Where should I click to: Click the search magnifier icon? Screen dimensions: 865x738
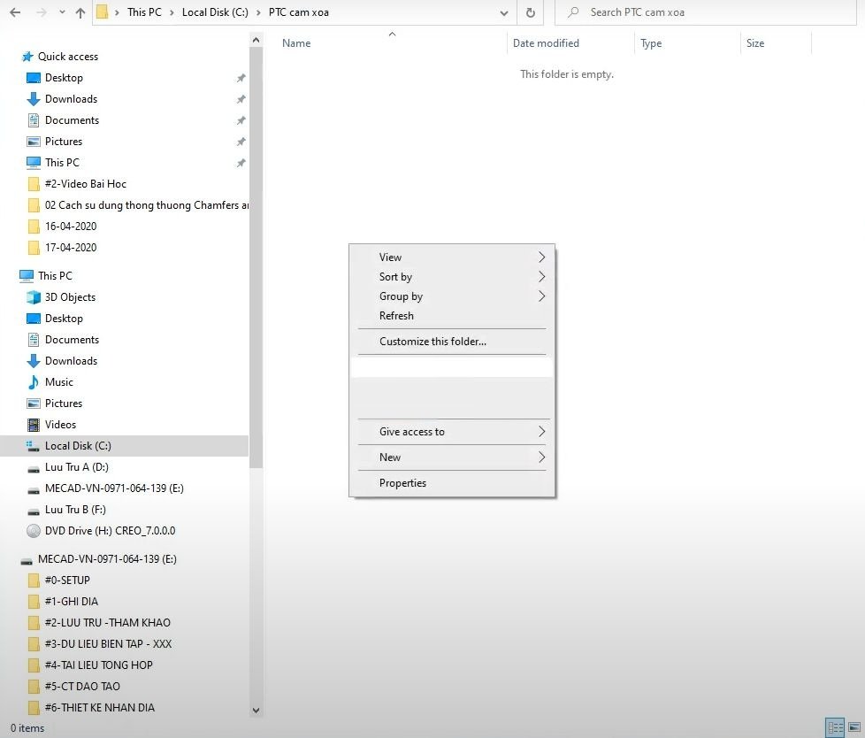[573, 12]
